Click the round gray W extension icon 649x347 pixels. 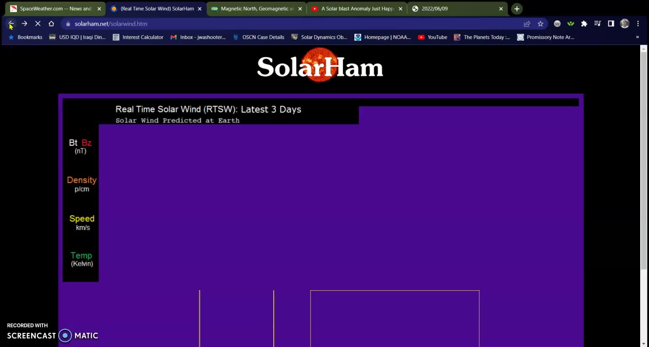pos(557,24)
